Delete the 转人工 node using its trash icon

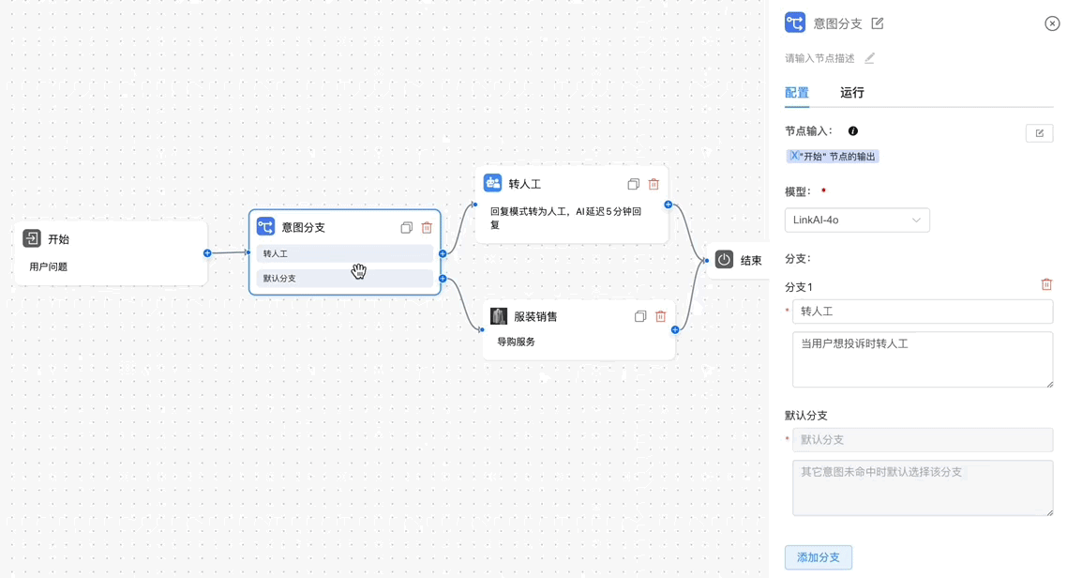coord(653,184)
